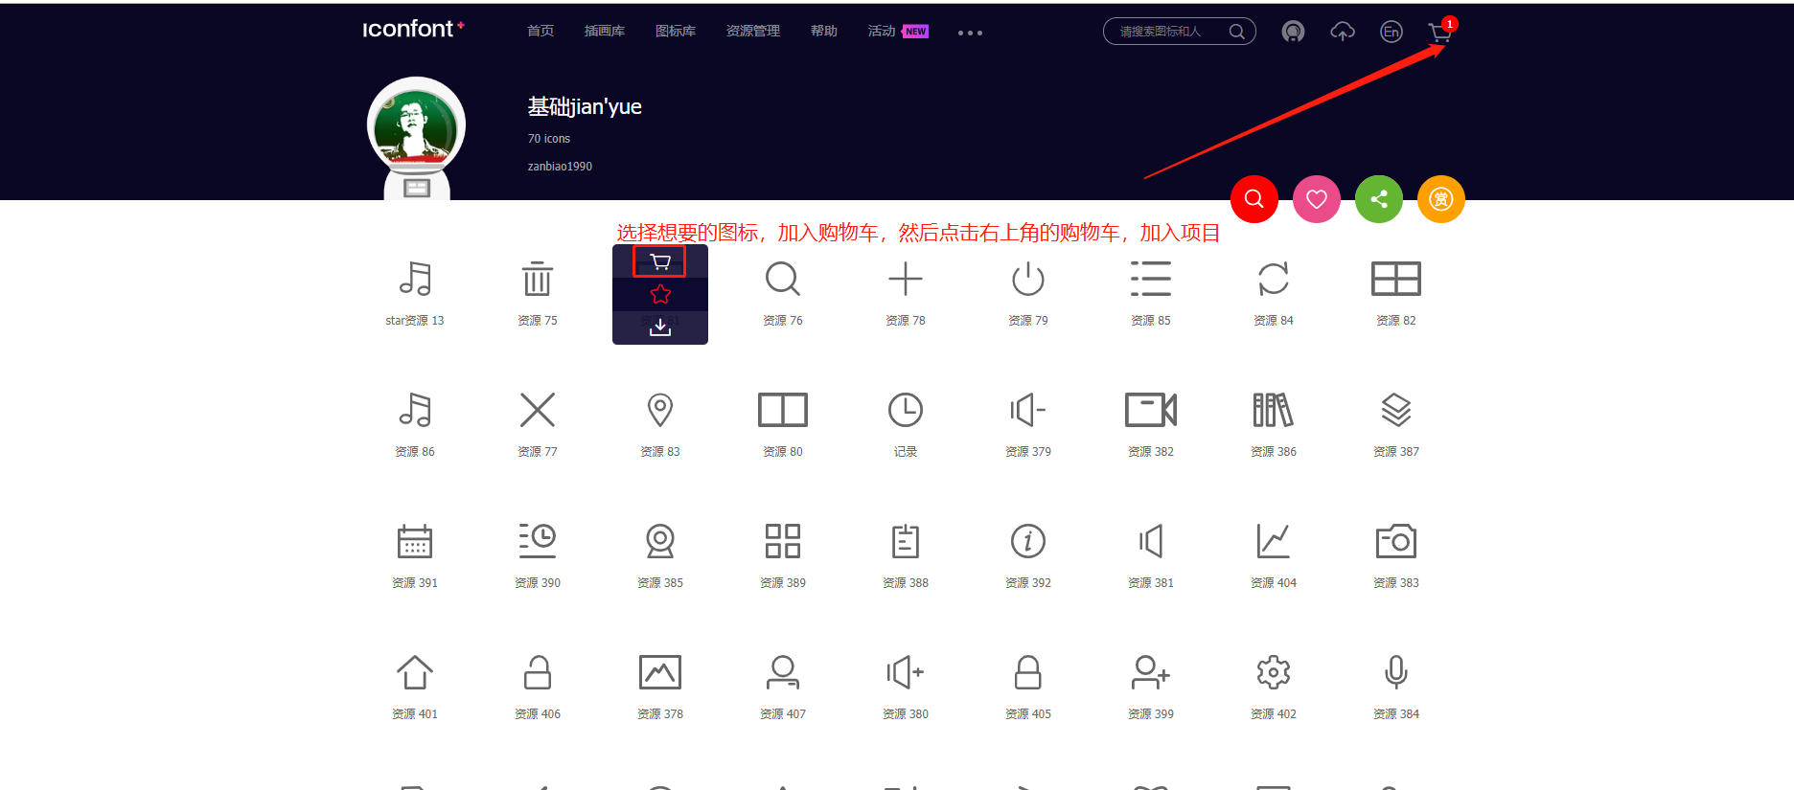The height and width of the screenshot is (790, 1794).
Task: Switch language with the En icon
Action: 1391,32
